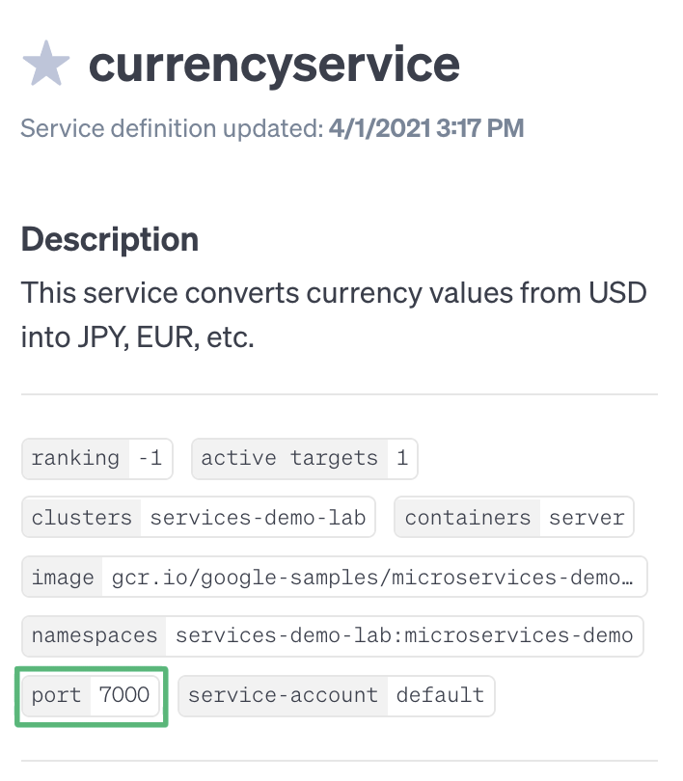The width and height of the screenshot is (683, 781).
Task: Select the containers server pill
Action: tap(513, 518)
